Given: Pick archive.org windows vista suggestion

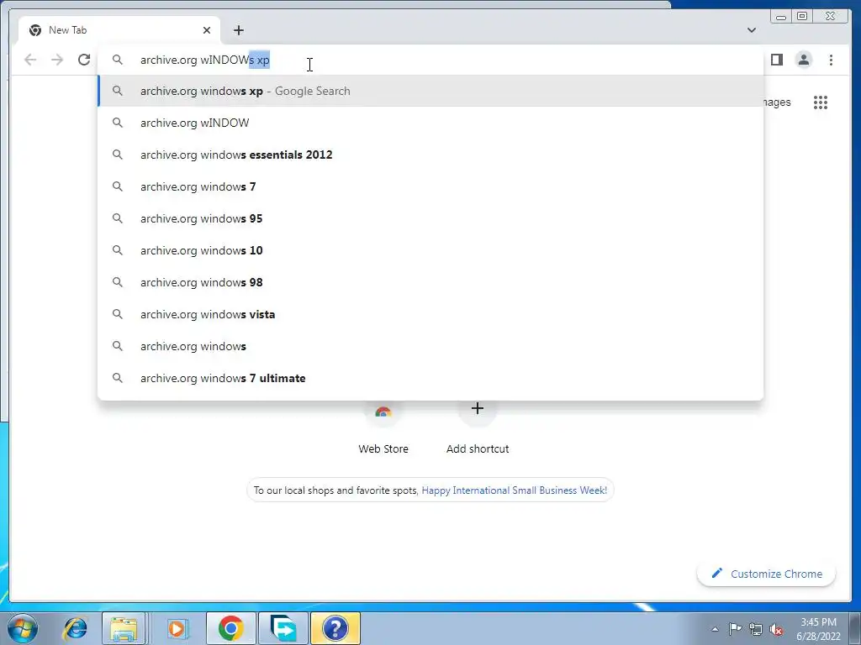Looking at the screenshot, I should (430, 314).
